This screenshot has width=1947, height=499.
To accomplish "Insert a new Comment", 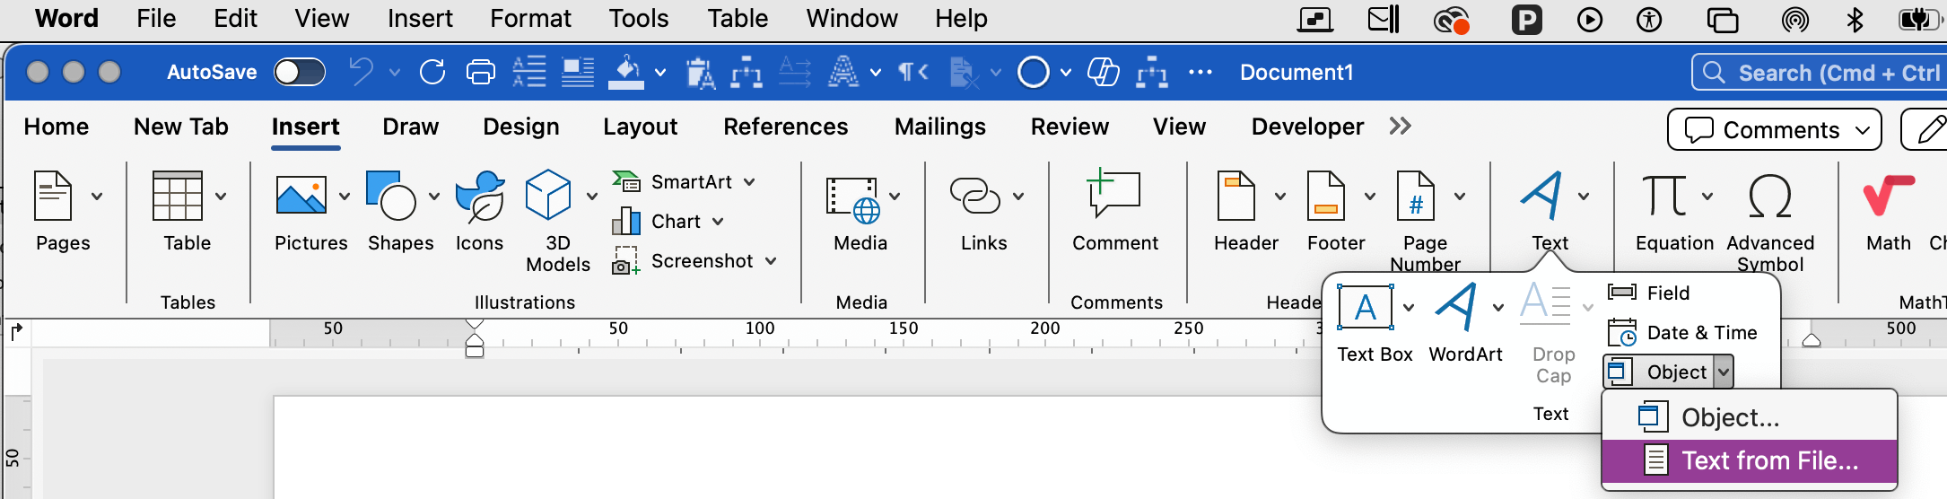I will [1114, 212].
